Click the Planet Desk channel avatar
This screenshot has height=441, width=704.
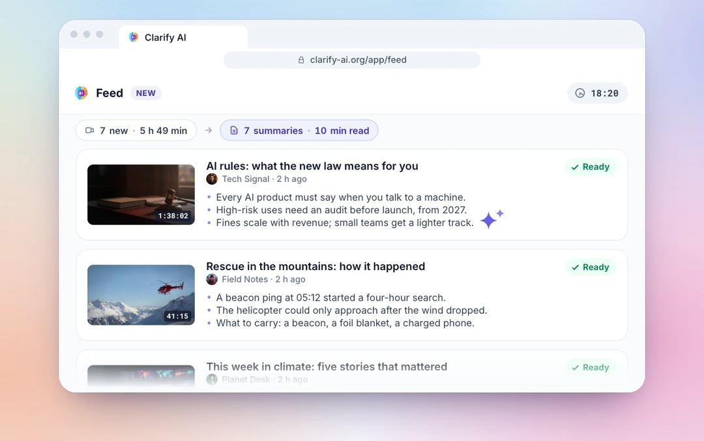[x=212, y=380]
